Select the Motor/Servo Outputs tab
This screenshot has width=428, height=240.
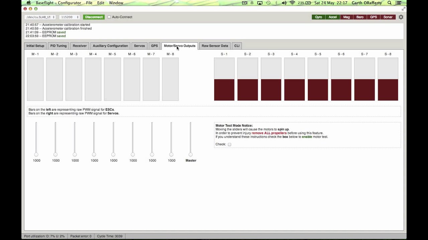pos(180,46)
